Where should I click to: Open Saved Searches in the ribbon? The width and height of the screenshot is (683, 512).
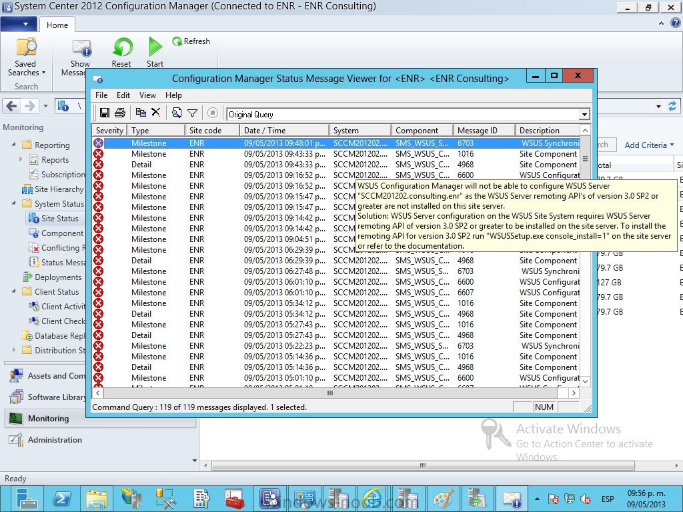coord(26,57)
